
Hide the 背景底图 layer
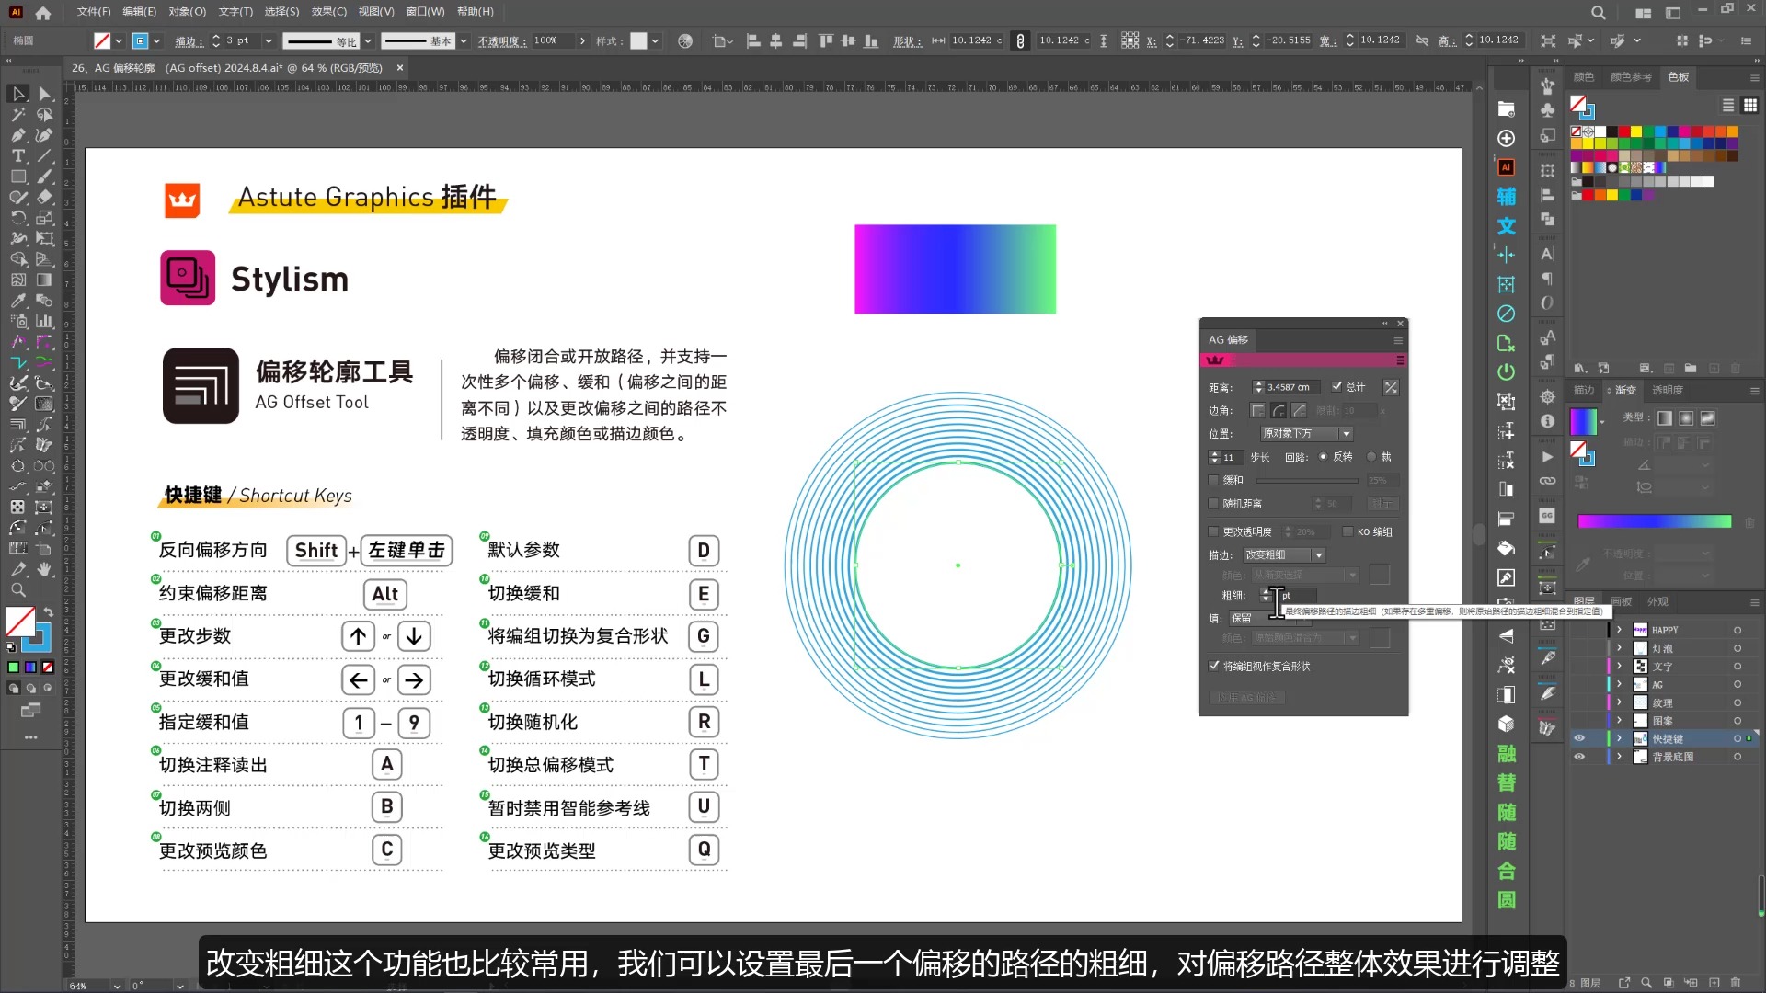click(1580, 757)
